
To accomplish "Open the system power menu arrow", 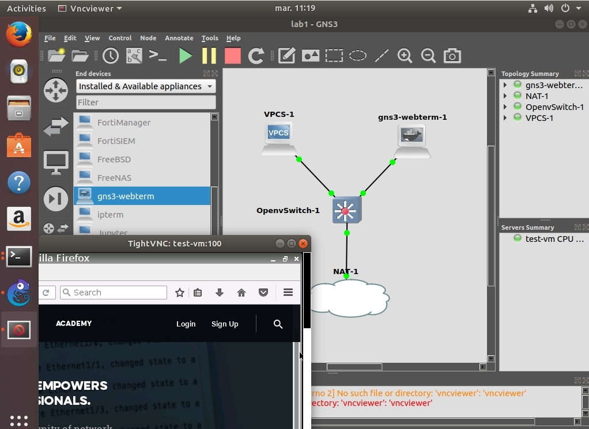I will click(x=579, y=8).
